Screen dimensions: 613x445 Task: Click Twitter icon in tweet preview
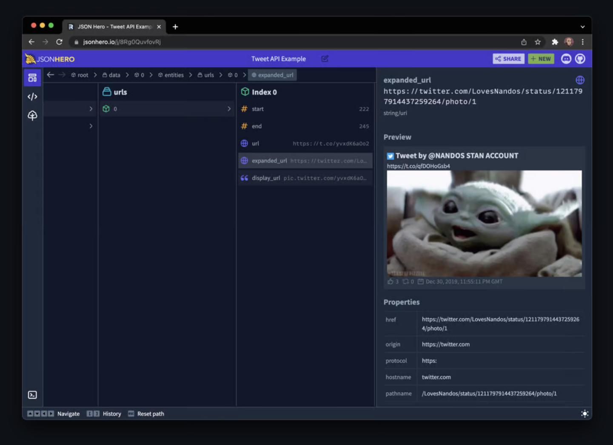pos(390,156)
